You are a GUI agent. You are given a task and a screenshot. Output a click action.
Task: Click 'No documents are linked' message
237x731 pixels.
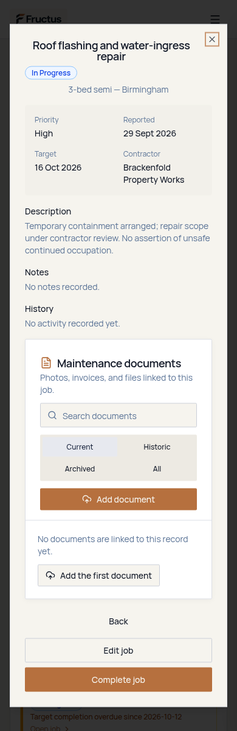point(113,545)
